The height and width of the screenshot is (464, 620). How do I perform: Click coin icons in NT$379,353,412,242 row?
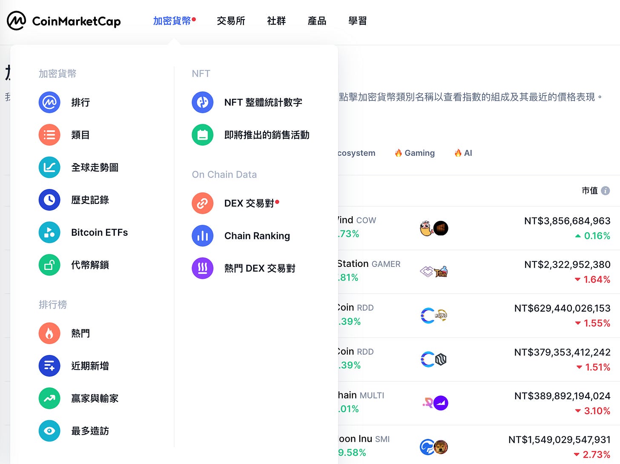(434, 359)
